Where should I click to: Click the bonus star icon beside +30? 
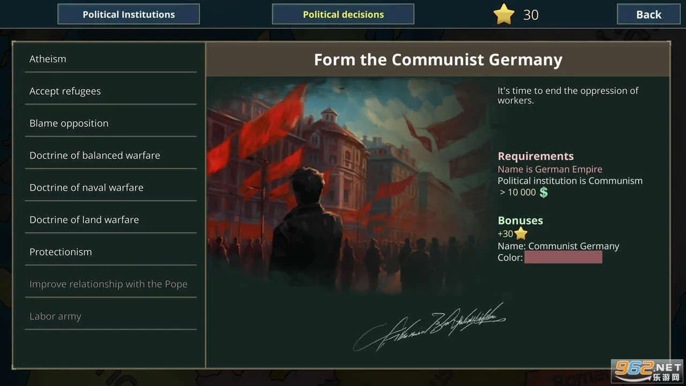tap(521, 234)
